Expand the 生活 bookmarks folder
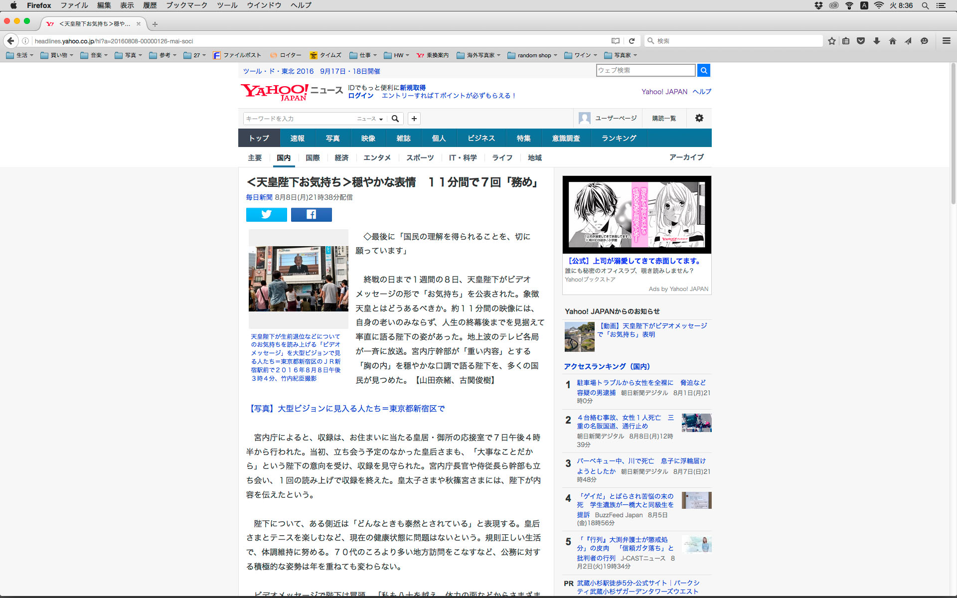Viewport: 957px width, 598px height. pos(20,55)
